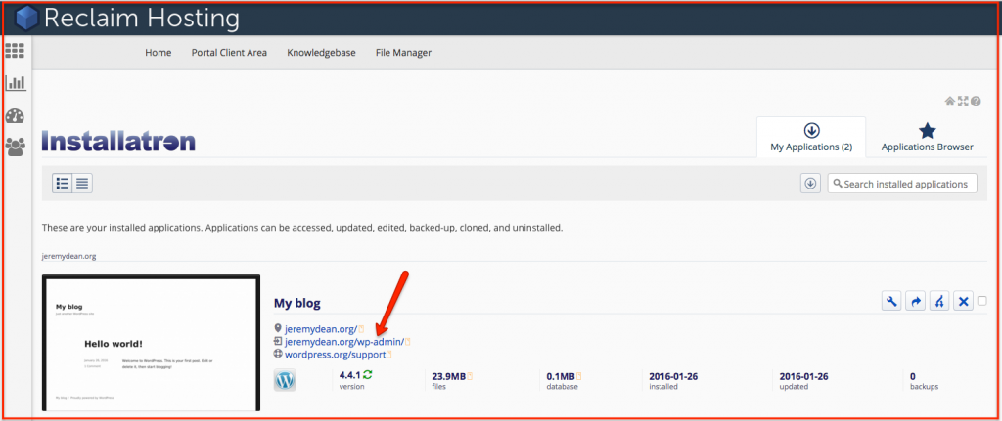
Task: Open the wordpress.org/support link
Action: (335, 354)
